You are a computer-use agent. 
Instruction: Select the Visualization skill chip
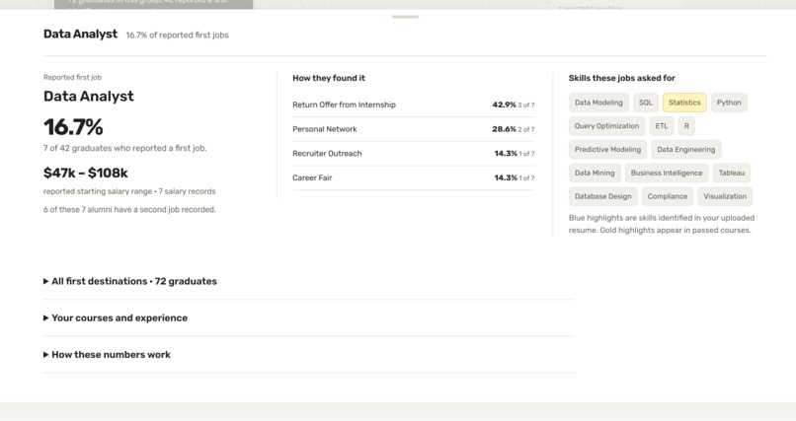pyautogui.click(x=725, y=196)
